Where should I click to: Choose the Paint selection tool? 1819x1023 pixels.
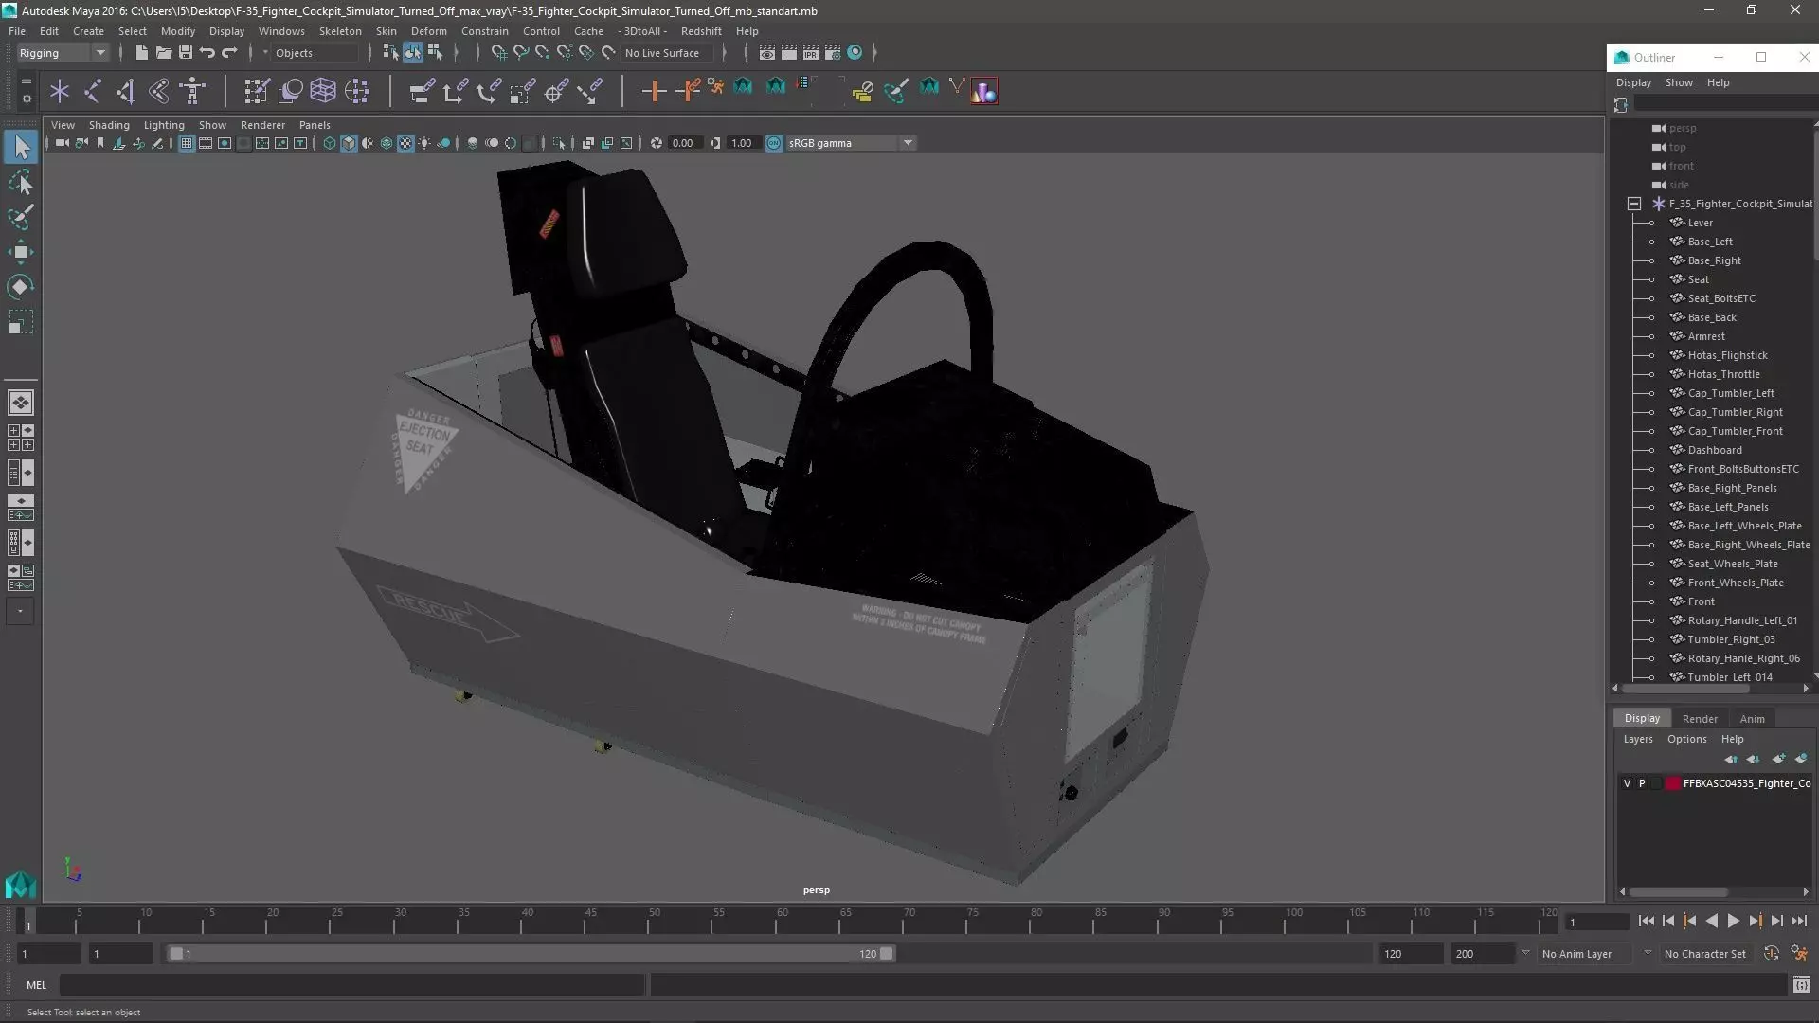coord(21,217)
